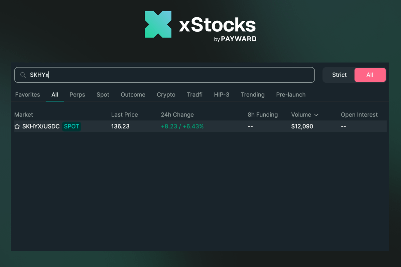The width and height of the screenshot is (401, 267).
Task: Click the search magnifier icon
Action: point(23,75)
